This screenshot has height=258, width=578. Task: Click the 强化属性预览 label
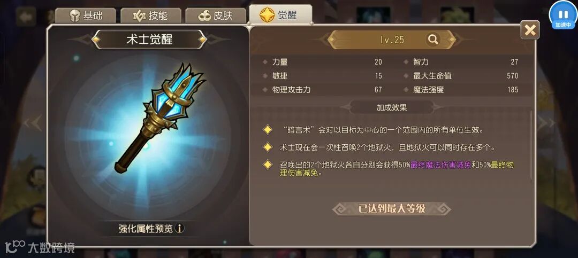(x=146, y=229)
